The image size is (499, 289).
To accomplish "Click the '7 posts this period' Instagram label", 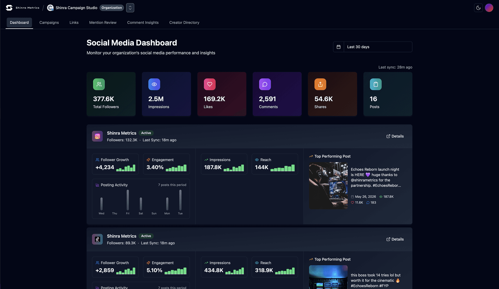I will [x=172, y=185].
